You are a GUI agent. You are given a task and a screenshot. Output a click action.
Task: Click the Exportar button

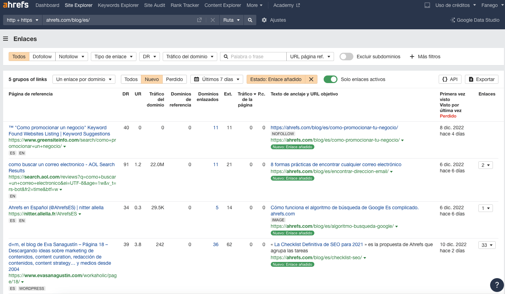pos(482,79)
